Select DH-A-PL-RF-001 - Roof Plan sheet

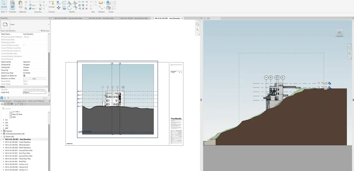click(16, 161)
